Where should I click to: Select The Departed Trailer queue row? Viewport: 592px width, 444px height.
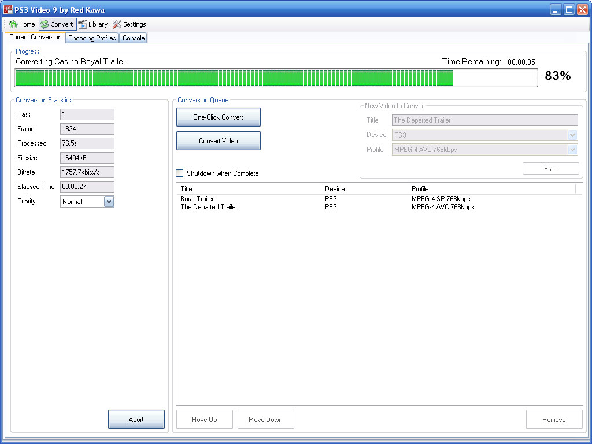(209, 207)
